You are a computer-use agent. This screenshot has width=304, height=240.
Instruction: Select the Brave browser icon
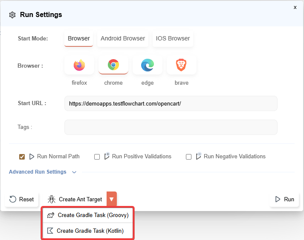pos(182,65)
